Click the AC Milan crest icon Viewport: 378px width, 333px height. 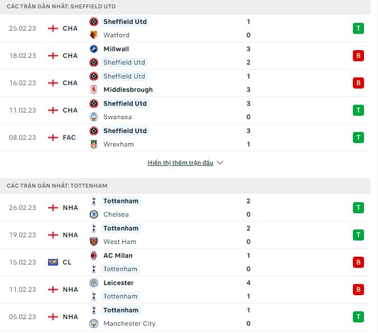[x=94, y=256]
